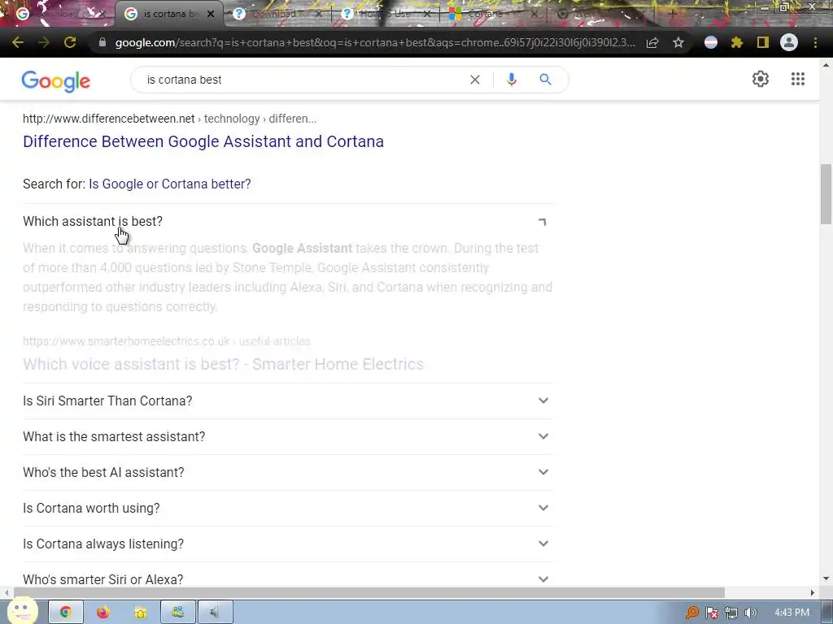
Task: Open the Extensions puzzle icon
Action: (736, 42)
